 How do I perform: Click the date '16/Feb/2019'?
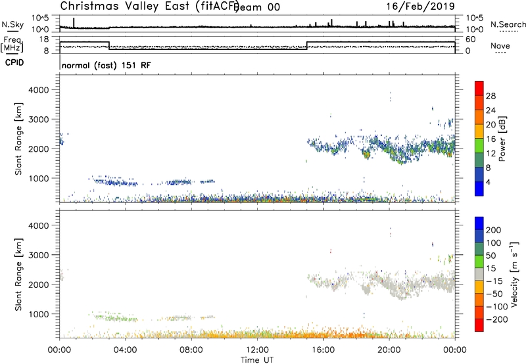point(420,6)
